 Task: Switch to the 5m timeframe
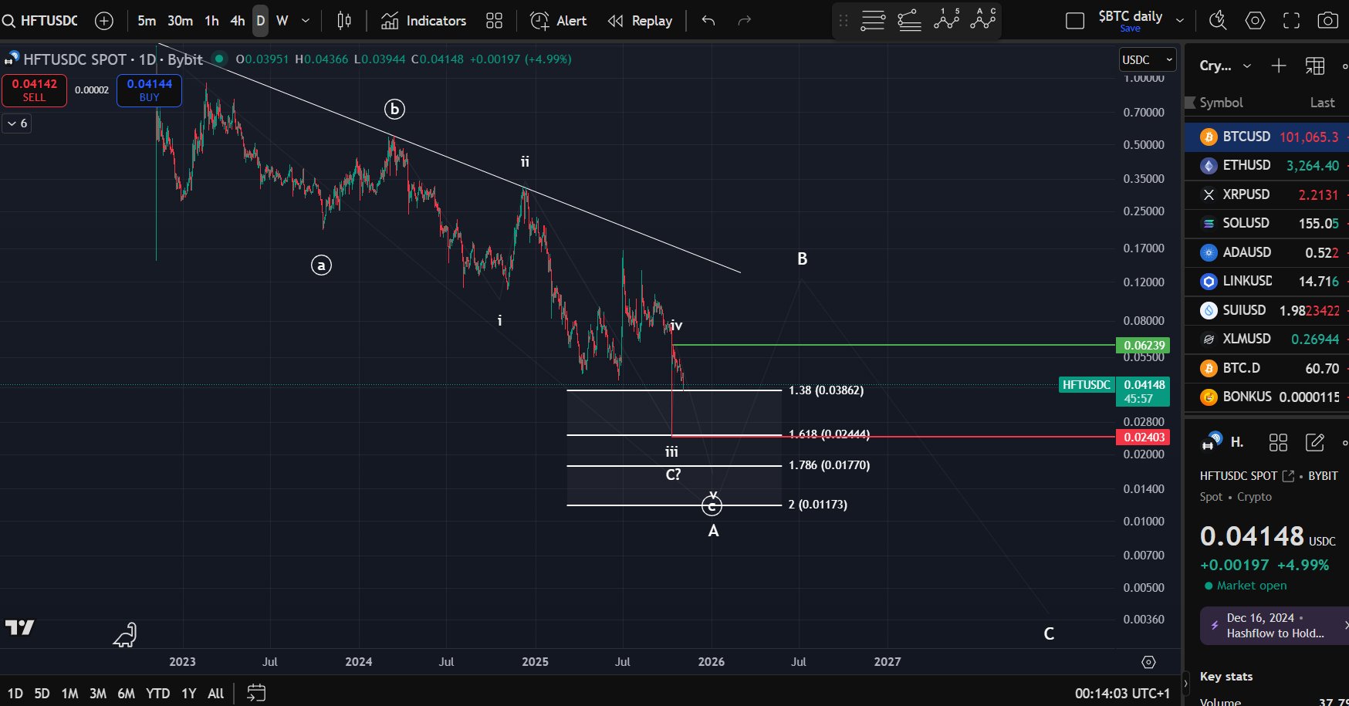pyautogui.click(x=147, y=21)
